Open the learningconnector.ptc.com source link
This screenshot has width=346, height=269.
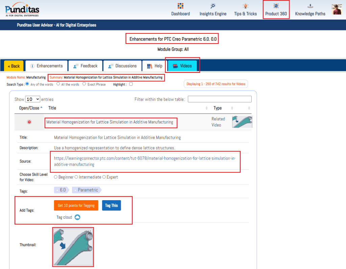(144, 161)
